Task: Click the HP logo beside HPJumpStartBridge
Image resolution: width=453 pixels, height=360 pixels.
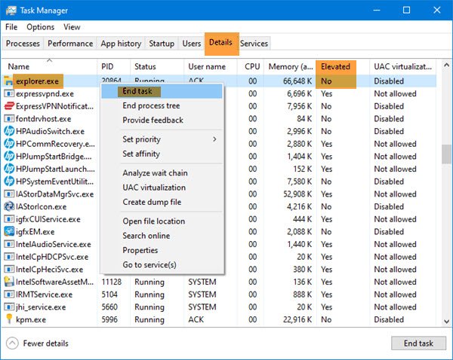Action: coord(9,156)
